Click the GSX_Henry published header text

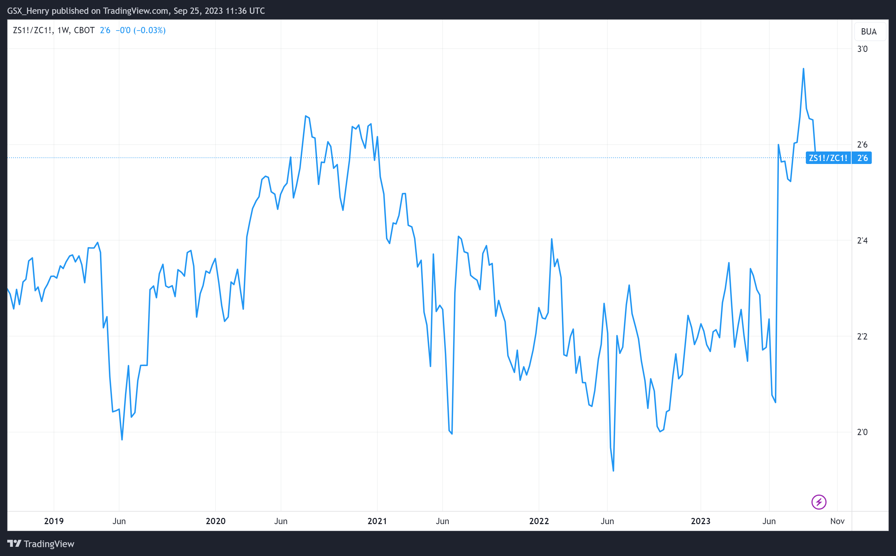[136, 11]
